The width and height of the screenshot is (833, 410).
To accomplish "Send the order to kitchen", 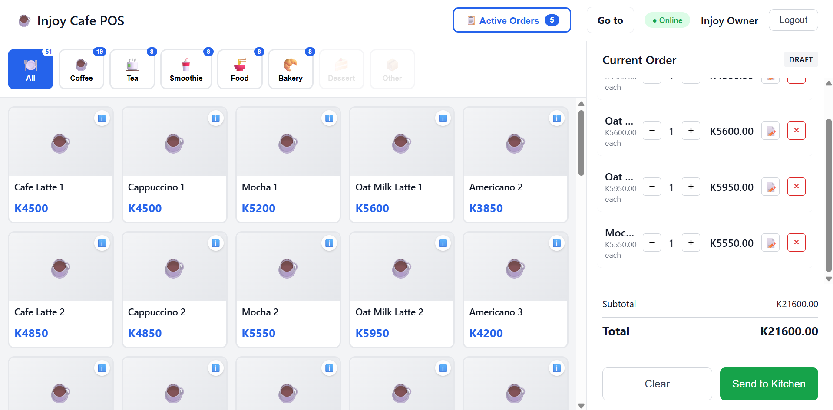I will tap(769, 384).
